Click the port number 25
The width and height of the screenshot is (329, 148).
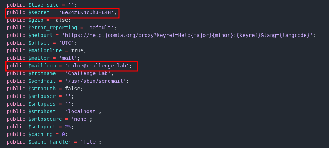coord(68,127)
